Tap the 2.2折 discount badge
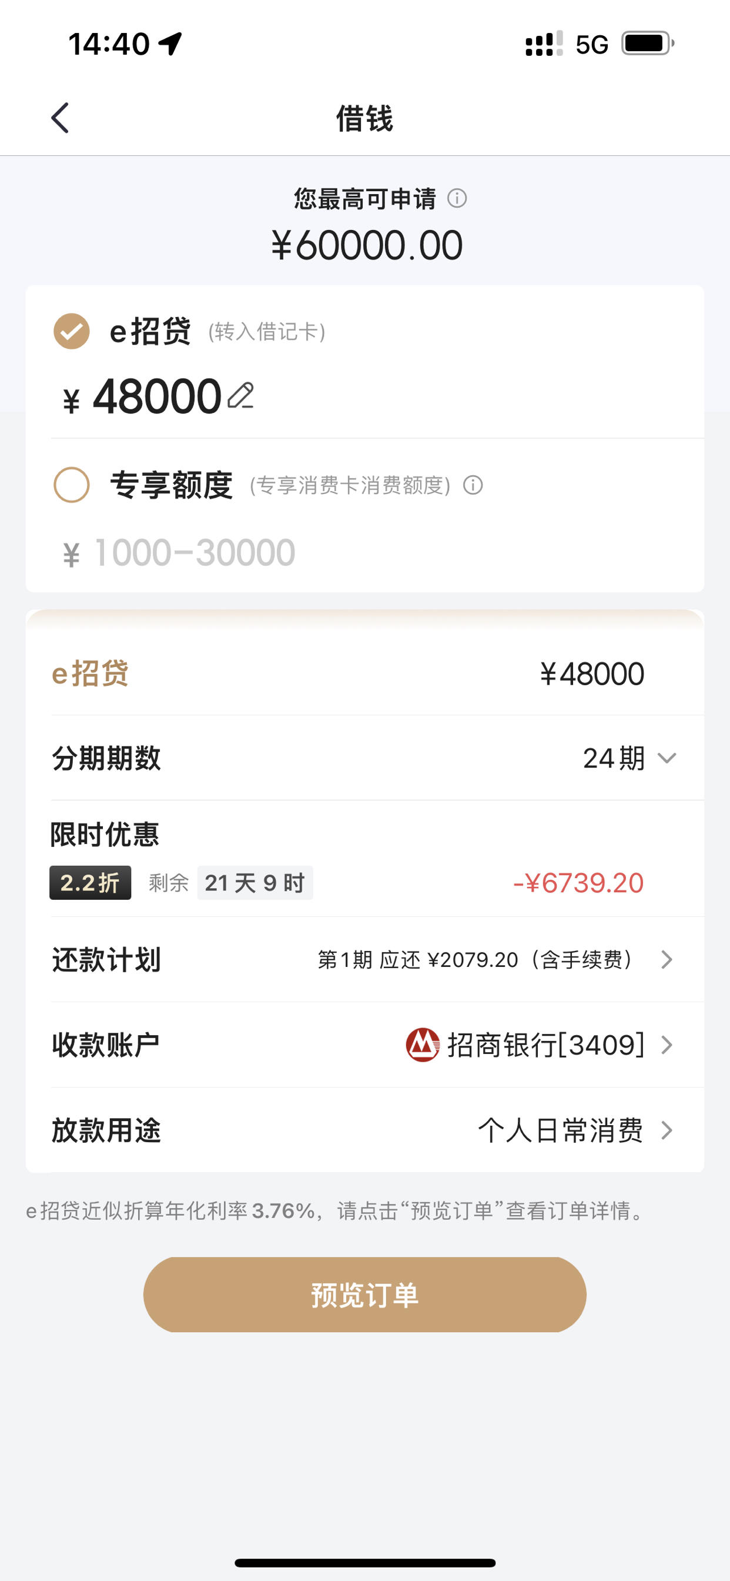The height and width of the screenshot is (1581, 730). (x=90, y=883)
